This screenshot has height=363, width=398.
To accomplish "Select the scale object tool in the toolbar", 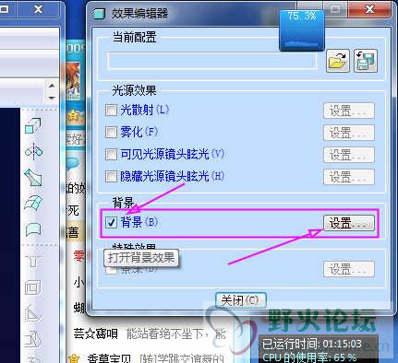I will coord(33,125).
